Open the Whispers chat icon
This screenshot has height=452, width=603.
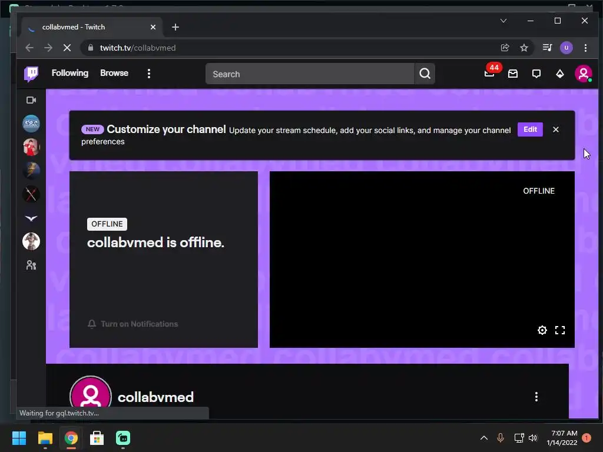point(536,74)
